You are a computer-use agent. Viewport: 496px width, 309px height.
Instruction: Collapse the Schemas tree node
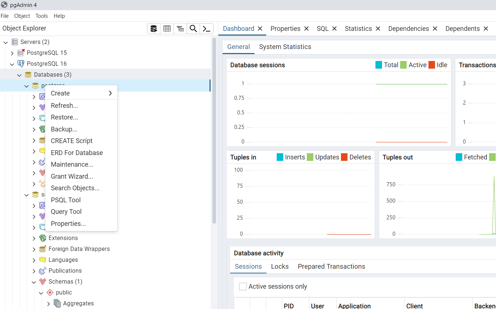click(x=34, y=281)
